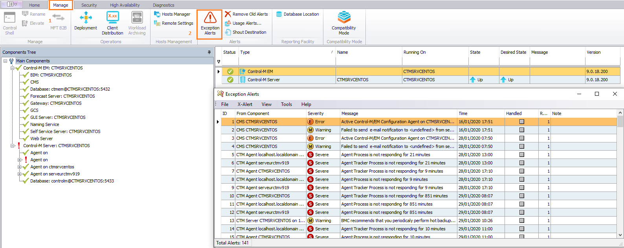
Task: Open the Home ribbon tab
Action: tap(35, 5)
